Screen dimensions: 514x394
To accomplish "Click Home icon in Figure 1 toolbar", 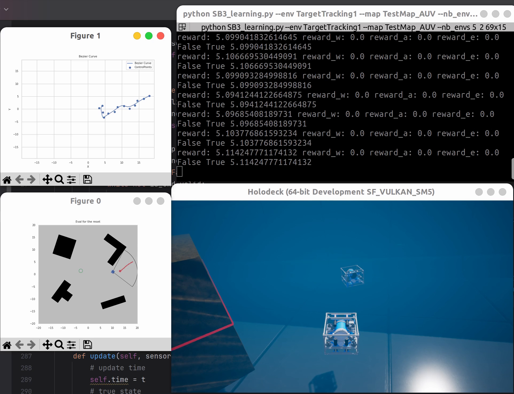I will [x=7, y=180].
